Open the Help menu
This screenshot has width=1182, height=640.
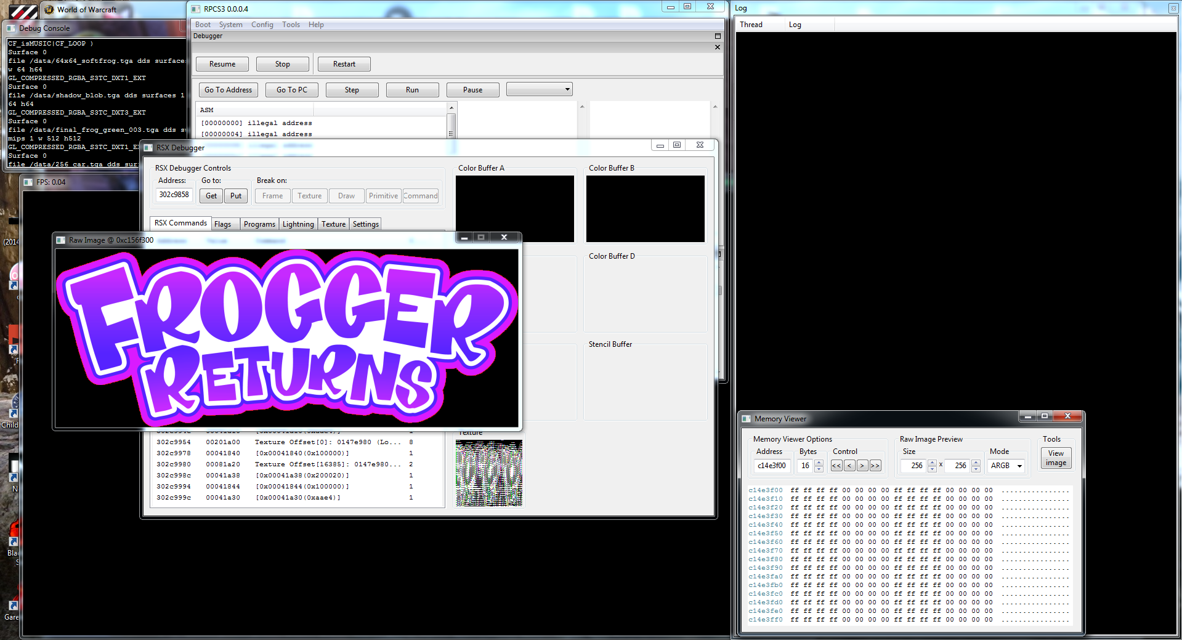(316, 25)
